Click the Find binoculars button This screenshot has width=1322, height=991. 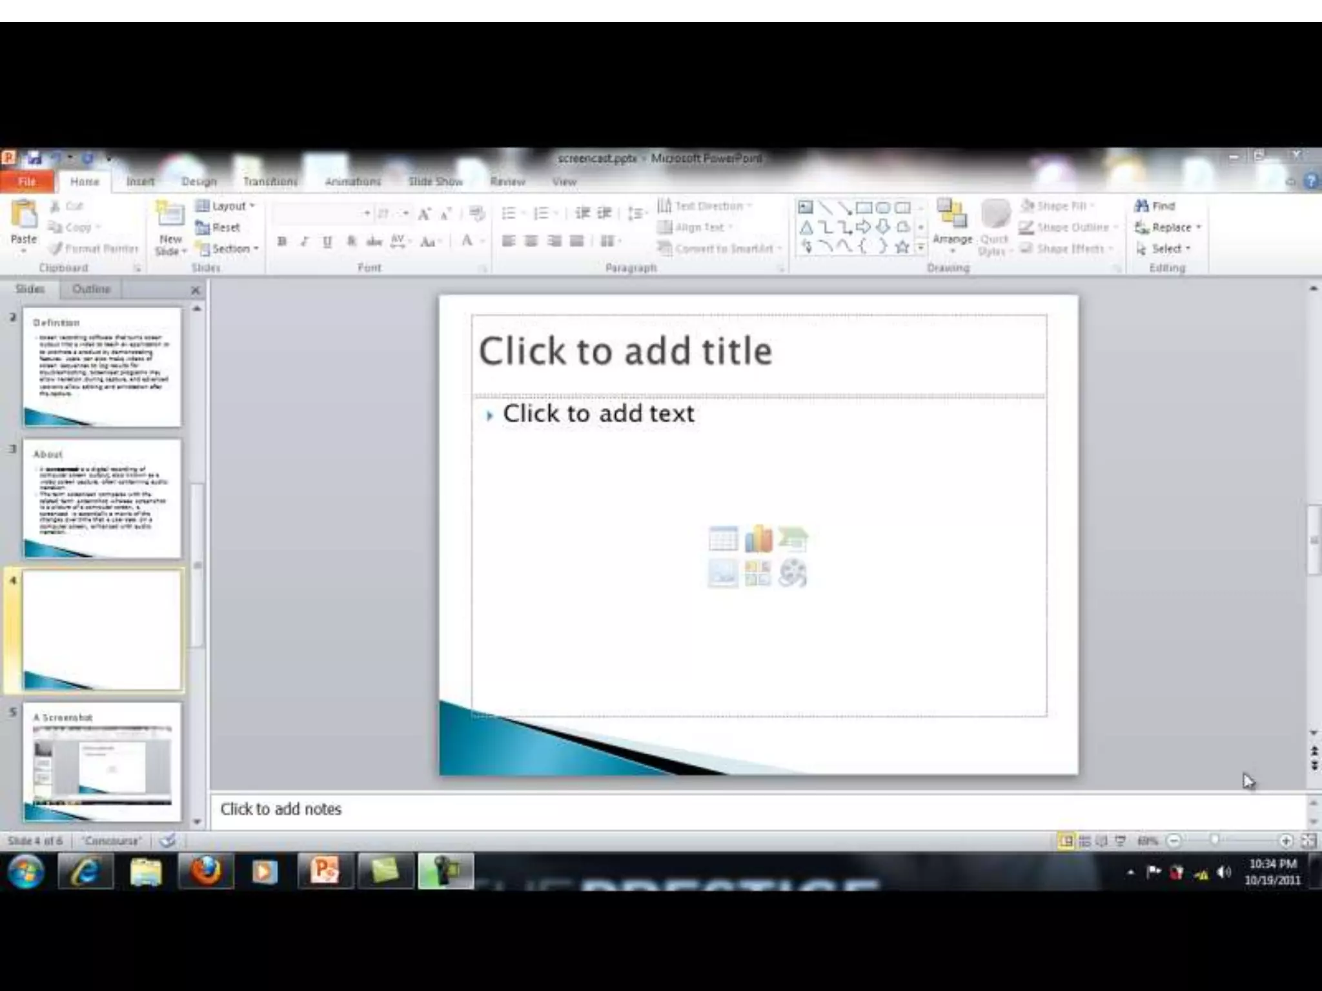1155,206
